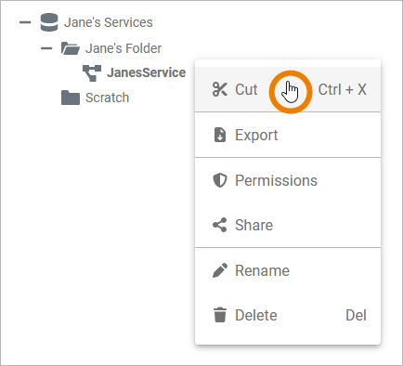Collapse the Jane's Services tree node

(x=25, y=22)
